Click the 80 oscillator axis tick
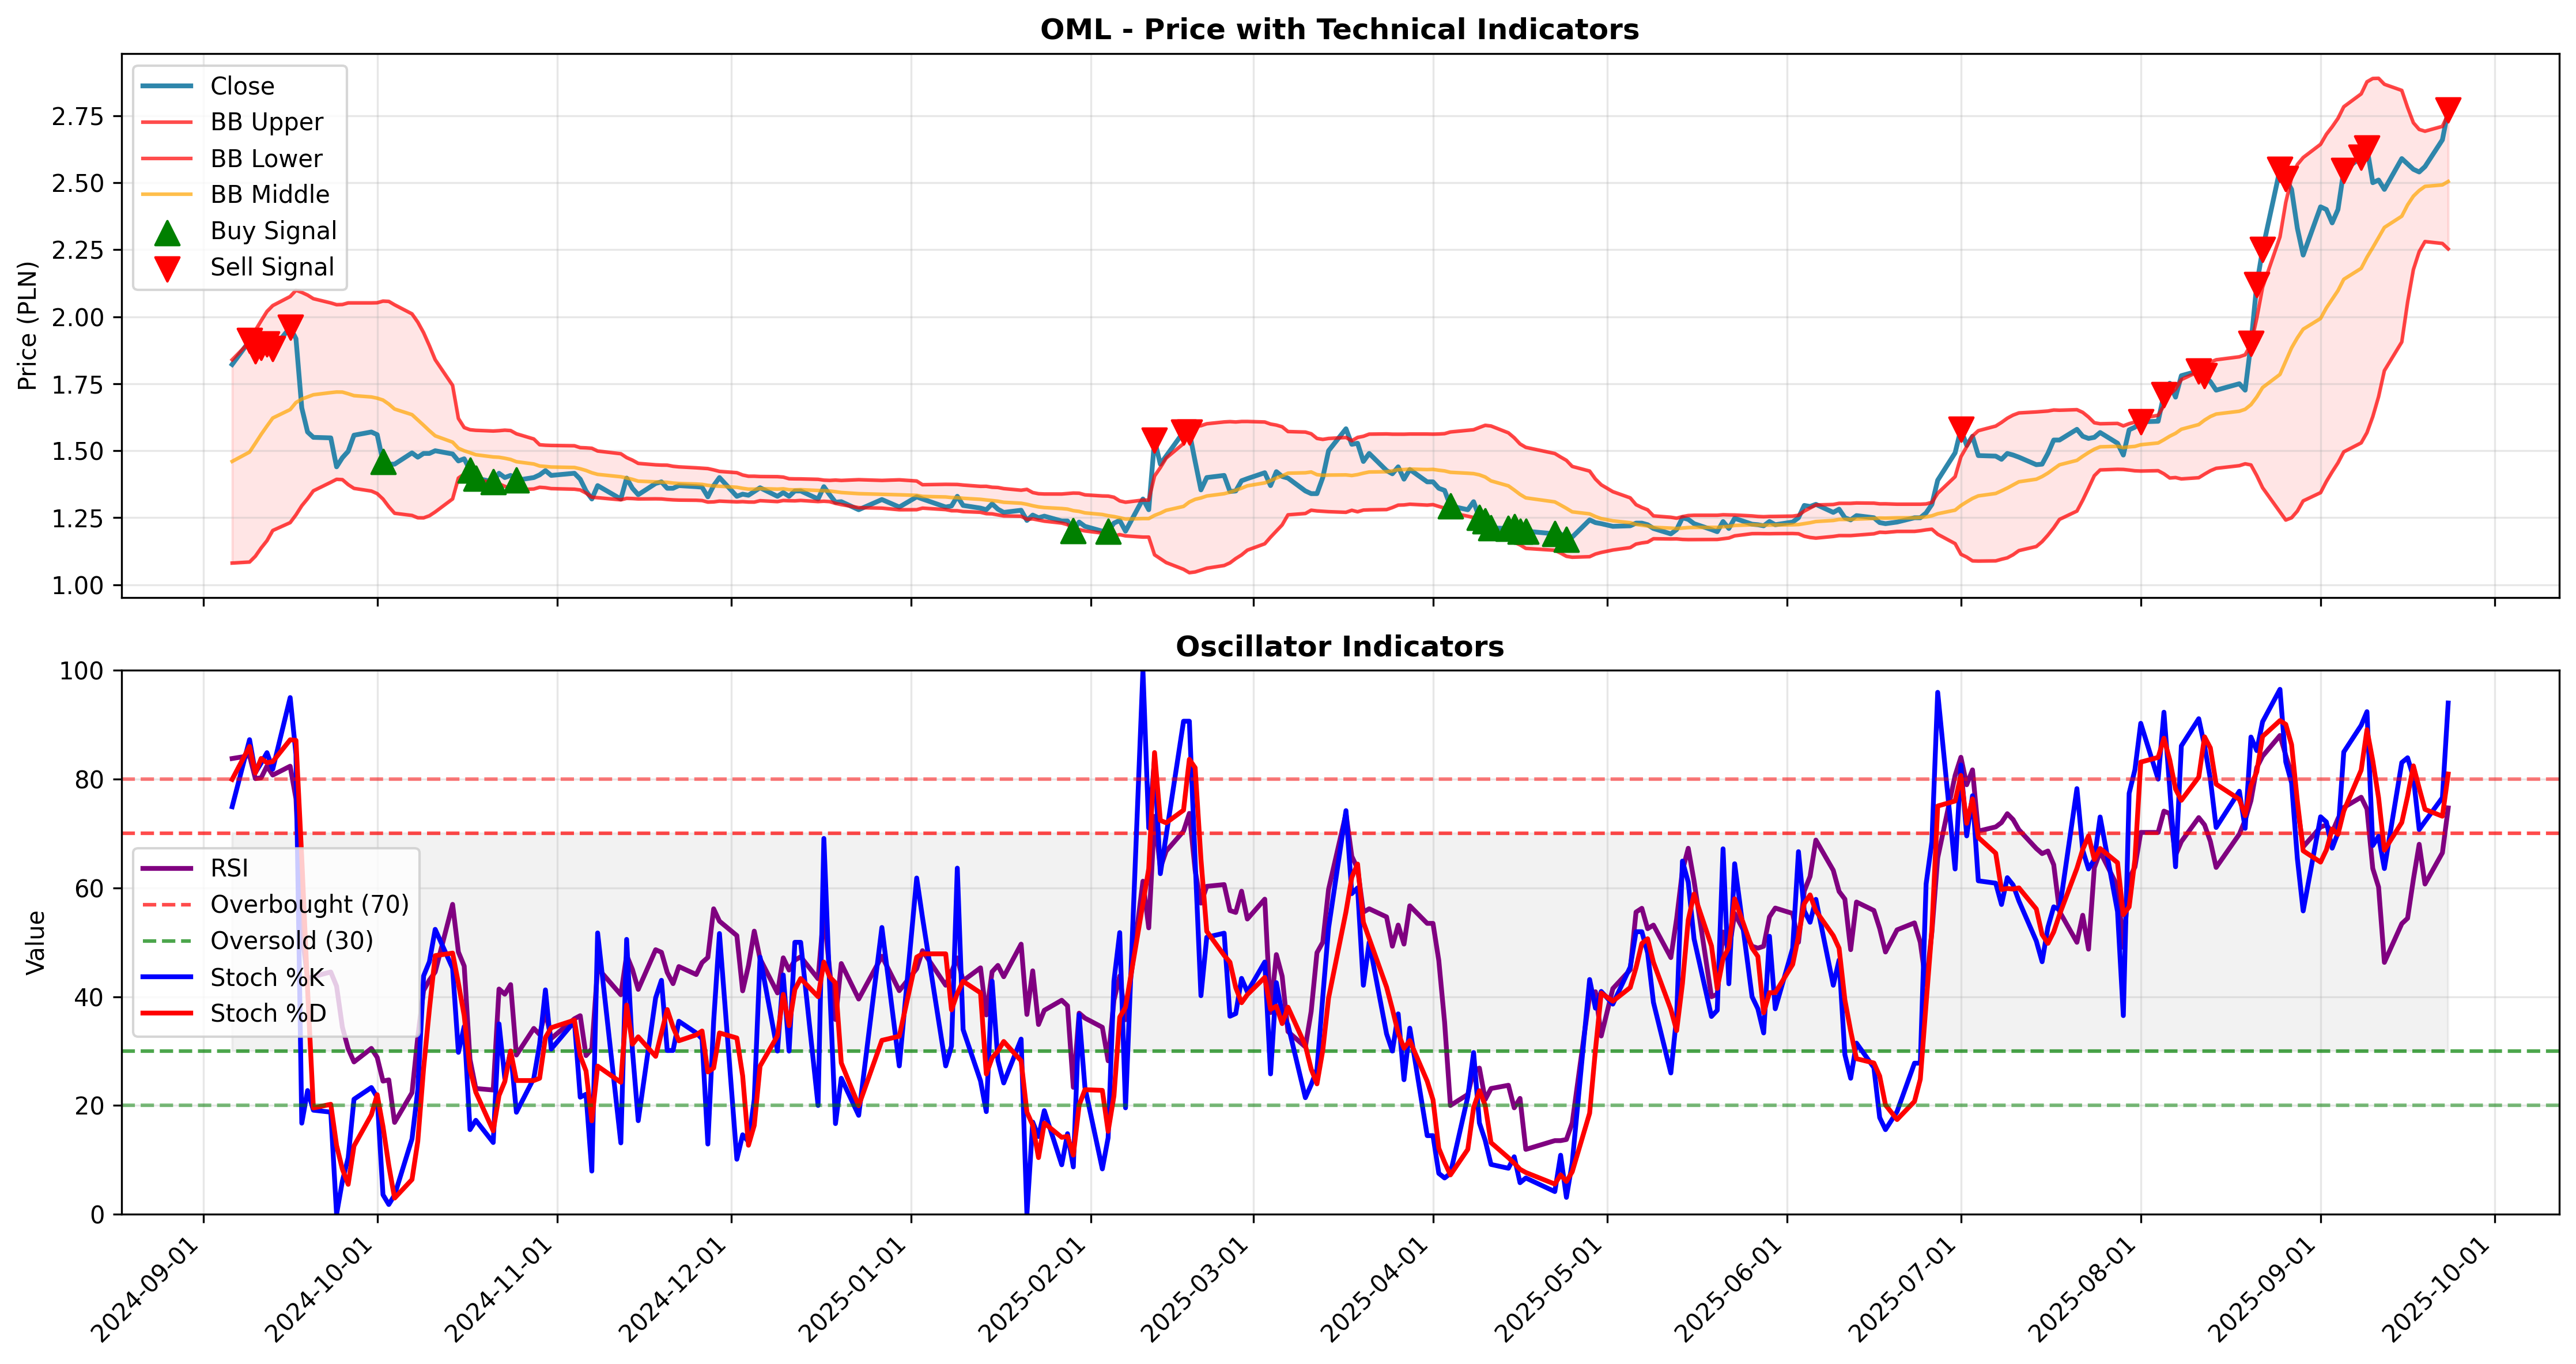Viewport: 2576px width, 1364px height. pos(90,779)
